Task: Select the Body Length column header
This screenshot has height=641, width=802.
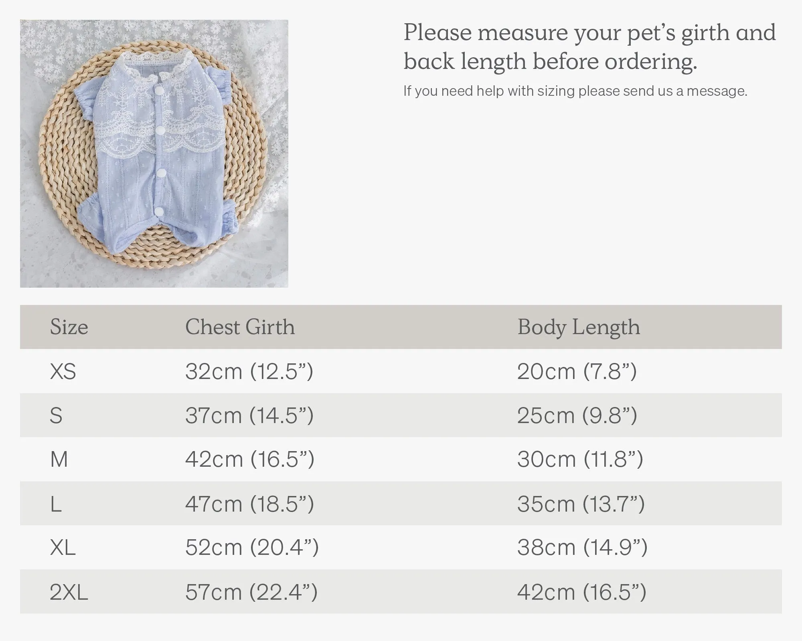Action: (579, 328)
